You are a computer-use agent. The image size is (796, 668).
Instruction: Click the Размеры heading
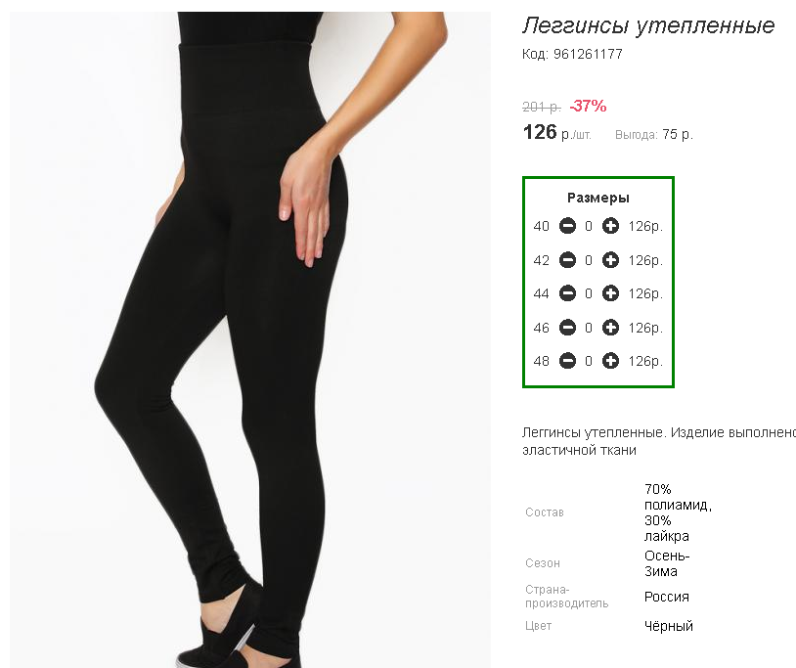[x=598, y=198]
